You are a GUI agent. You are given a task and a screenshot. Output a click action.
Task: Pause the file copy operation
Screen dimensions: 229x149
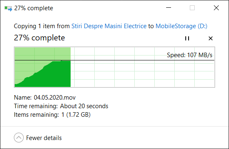click(x=187, y=38)
